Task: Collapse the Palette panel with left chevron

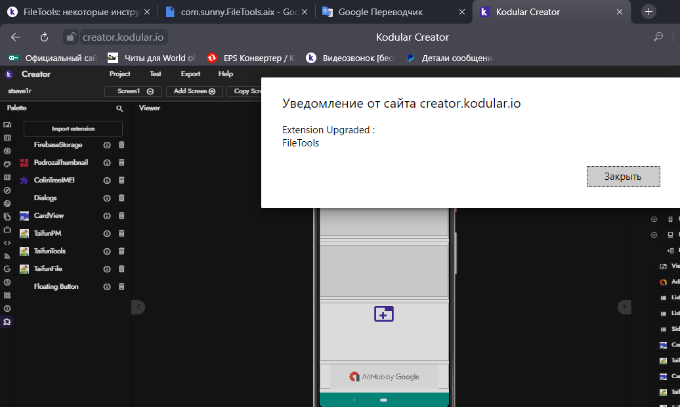Action: tap(138, 307)
